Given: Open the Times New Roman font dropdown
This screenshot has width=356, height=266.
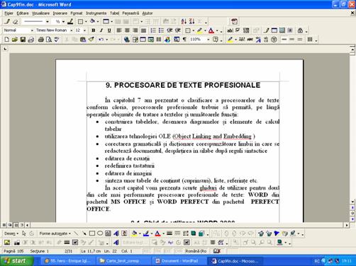Looking at the screenshot, I should (71, 30).
